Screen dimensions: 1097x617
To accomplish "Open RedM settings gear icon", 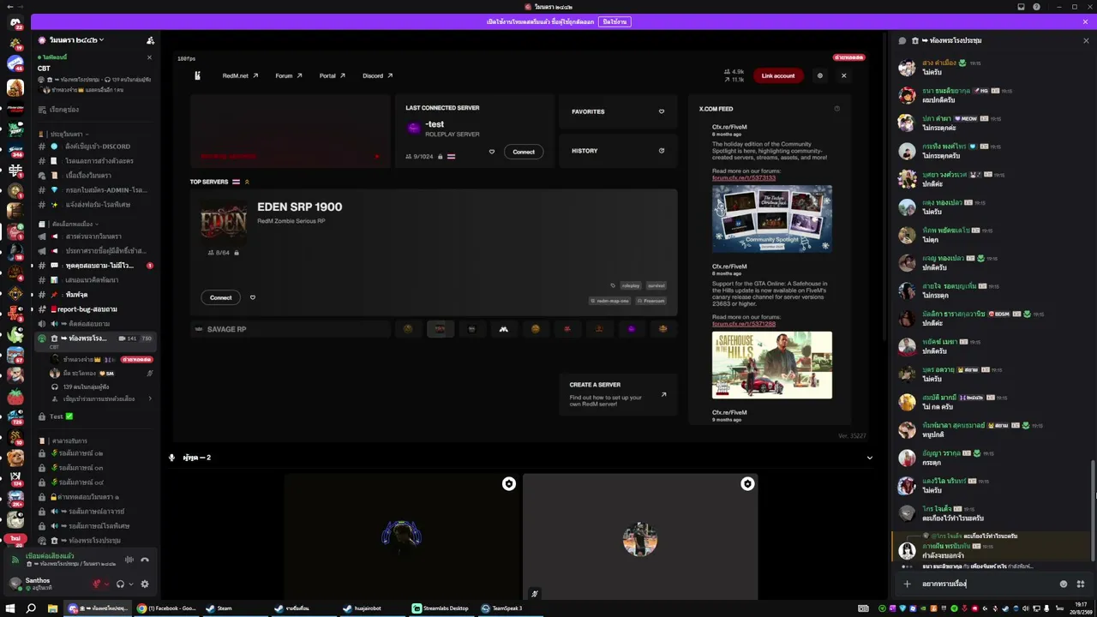I will (819, 75).
